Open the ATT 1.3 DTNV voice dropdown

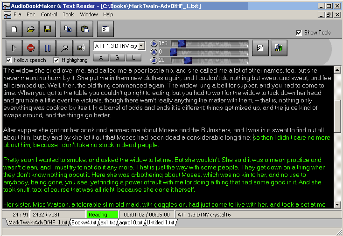pyautogui.click(x=141, y=46)
